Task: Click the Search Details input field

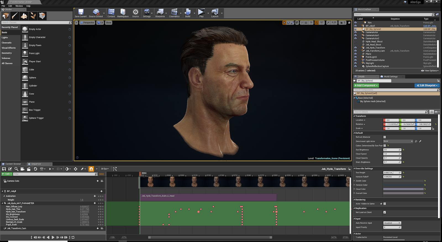Action: click(x=391, y=112)
